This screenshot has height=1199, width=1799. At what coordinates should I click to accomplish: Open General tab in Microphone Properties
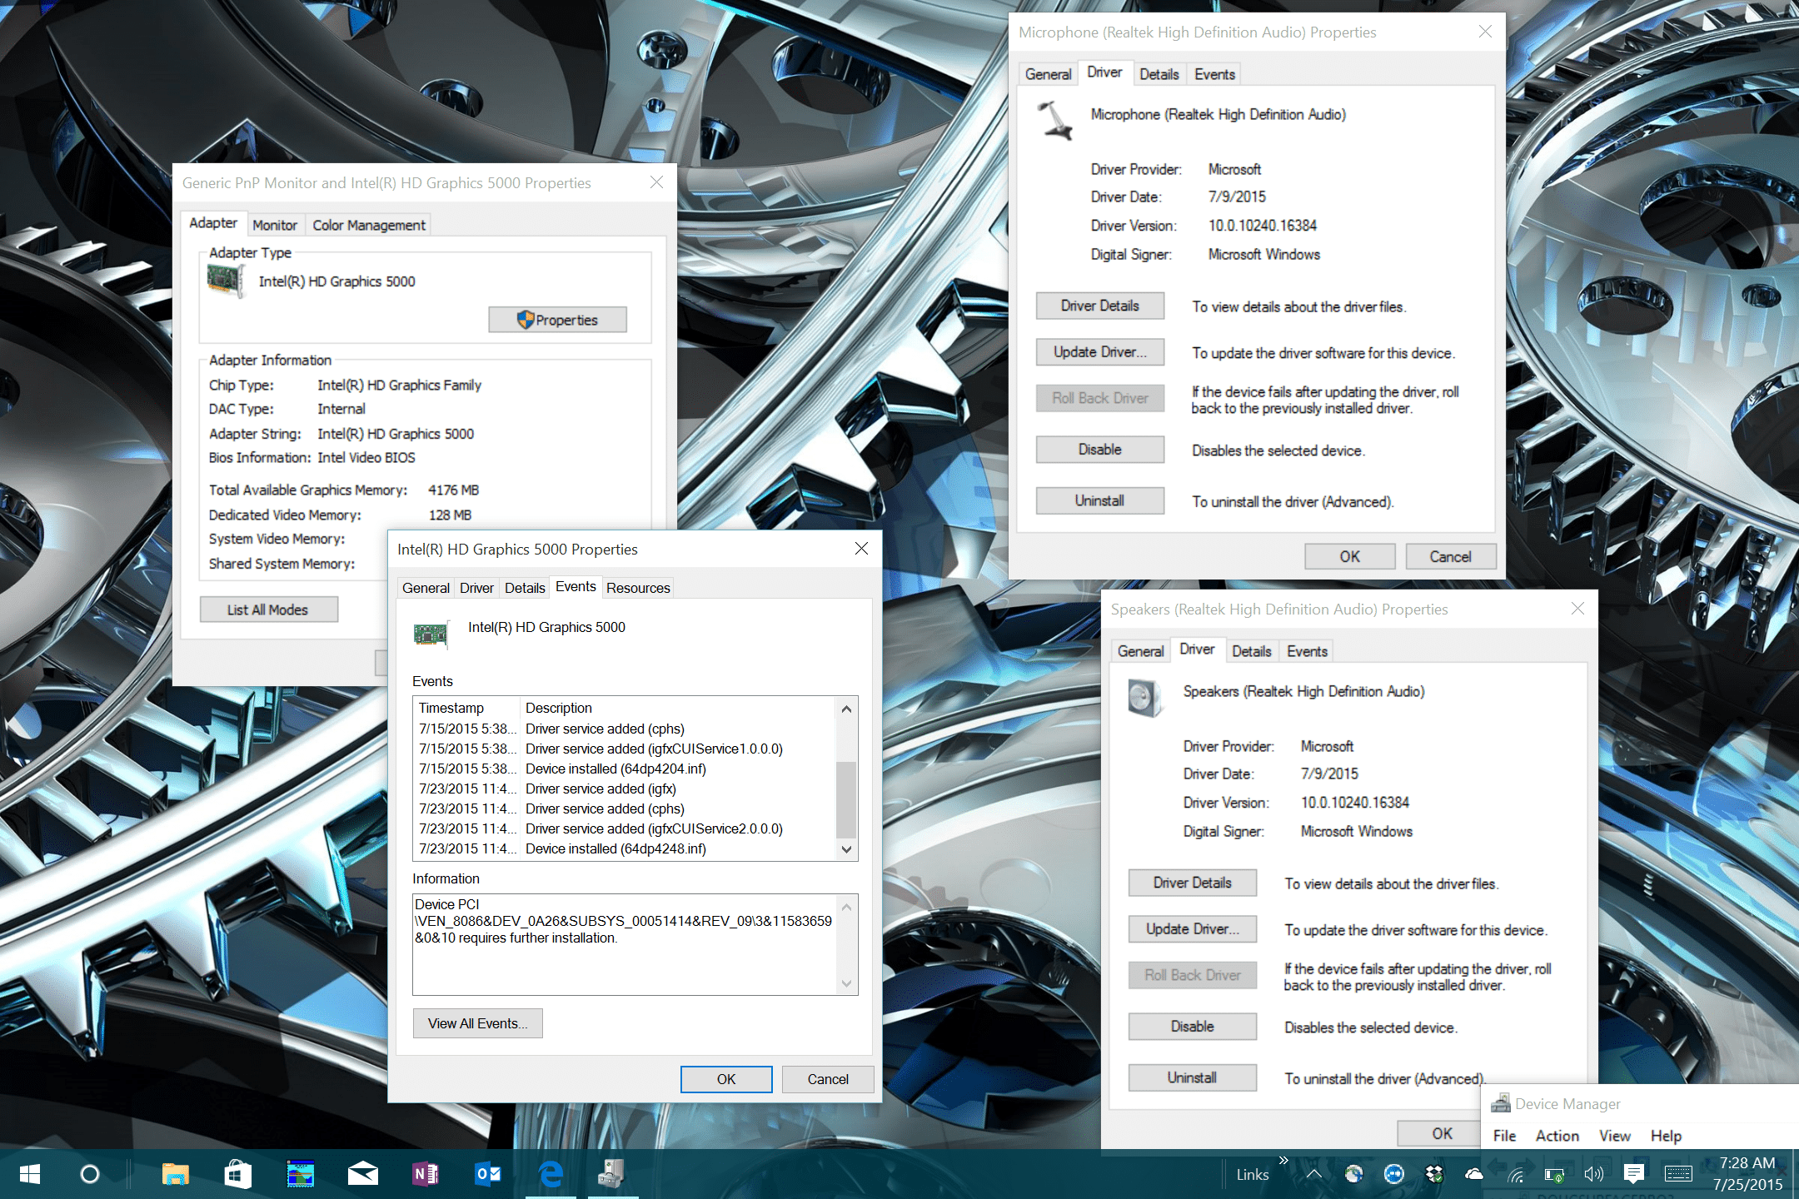tap(1048, 74)
